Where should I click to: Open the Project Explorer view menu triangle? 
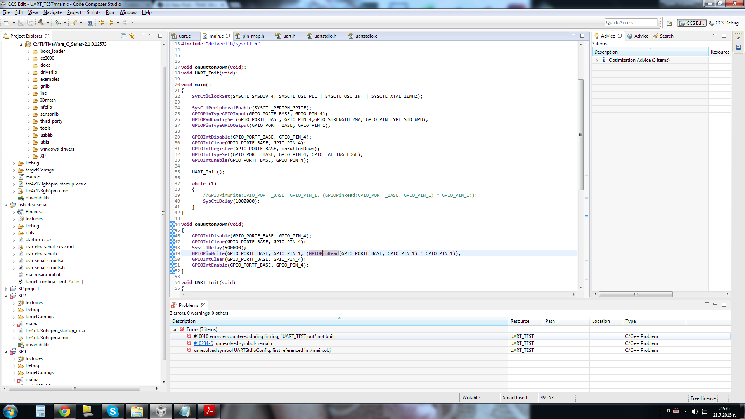click(x=143, y=35)
